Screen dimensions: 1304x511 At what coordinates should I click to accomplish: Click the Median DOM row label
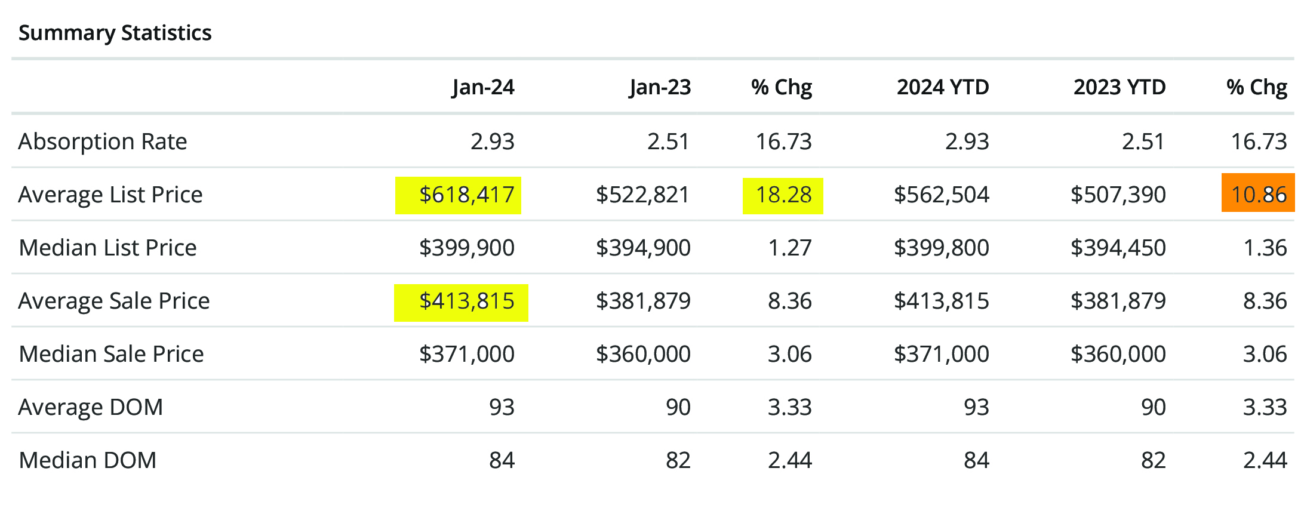coord(88,460)
